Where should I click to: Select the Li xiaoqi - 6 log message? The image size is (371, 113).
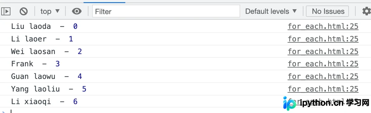point(44,101)
